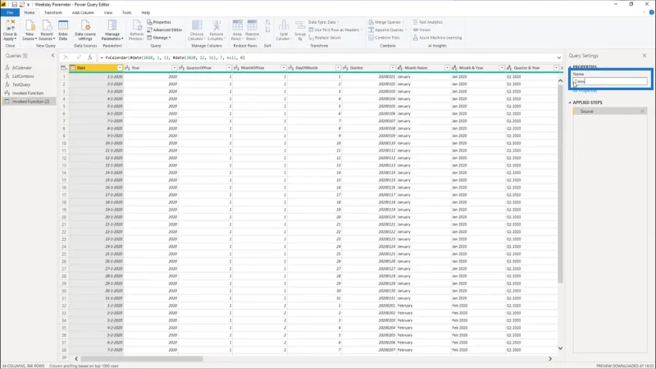
Task: Open Text Analytics
Action: [427, 22]
